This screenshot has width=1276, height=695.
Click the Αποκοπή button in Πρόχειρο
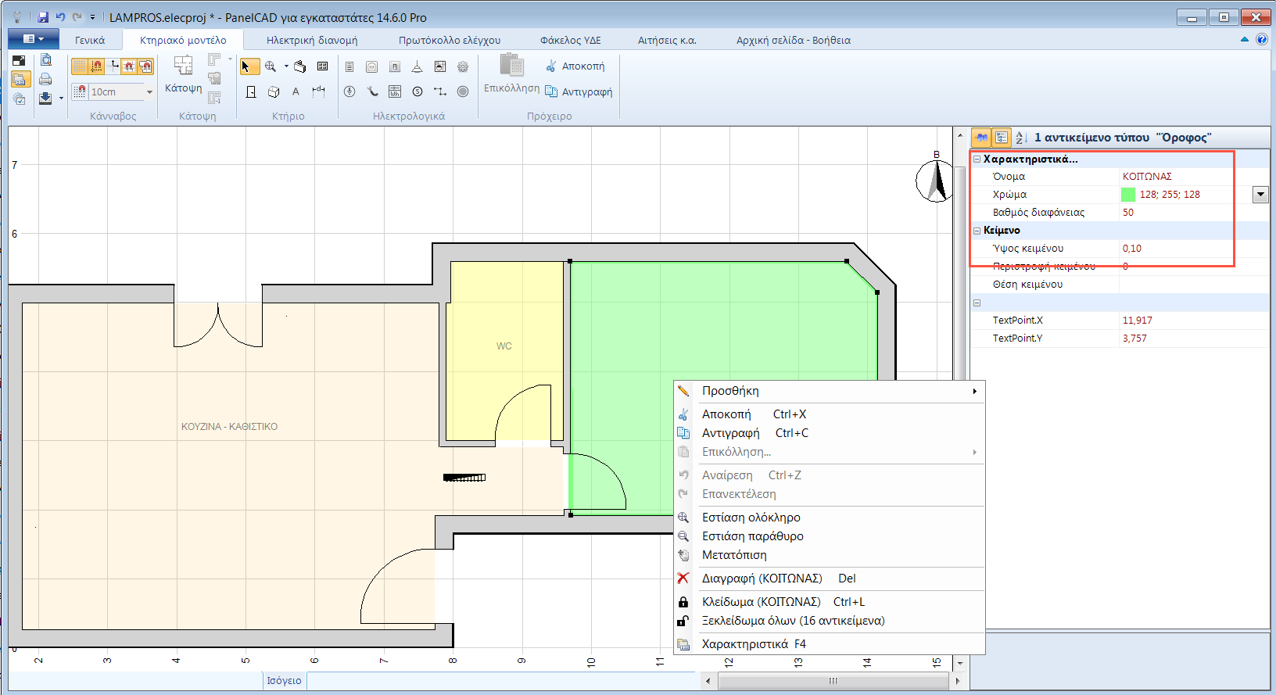click(x=575, y=66)
